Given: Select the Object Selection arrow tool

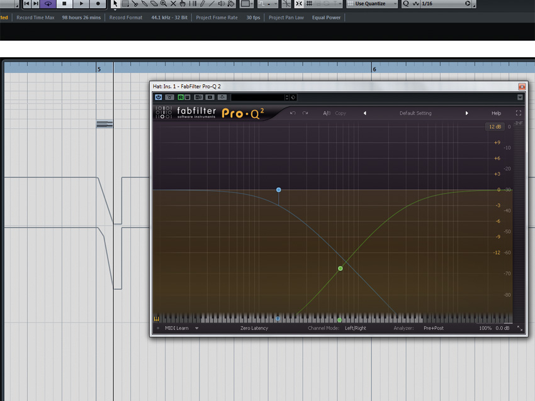Looking at the screenshot, I should click(x=115, y=4).
